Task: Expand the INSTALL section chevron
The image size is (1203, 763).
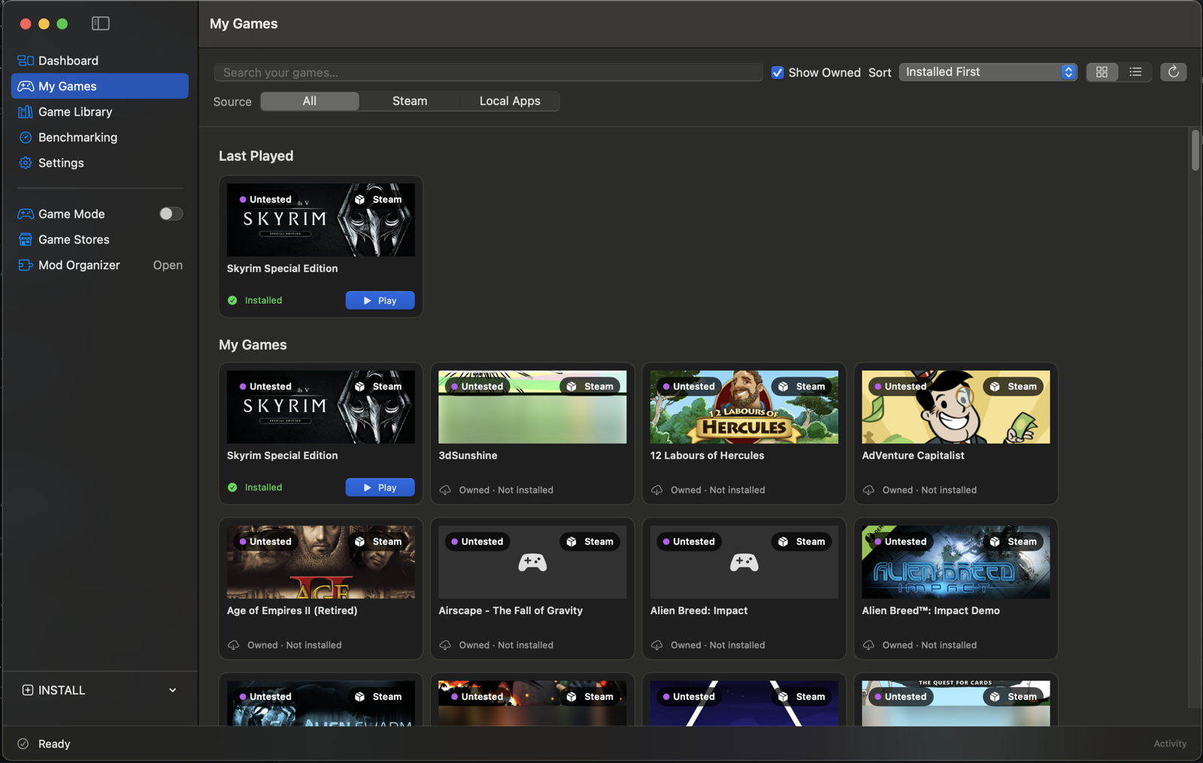Action: point(173,690)
